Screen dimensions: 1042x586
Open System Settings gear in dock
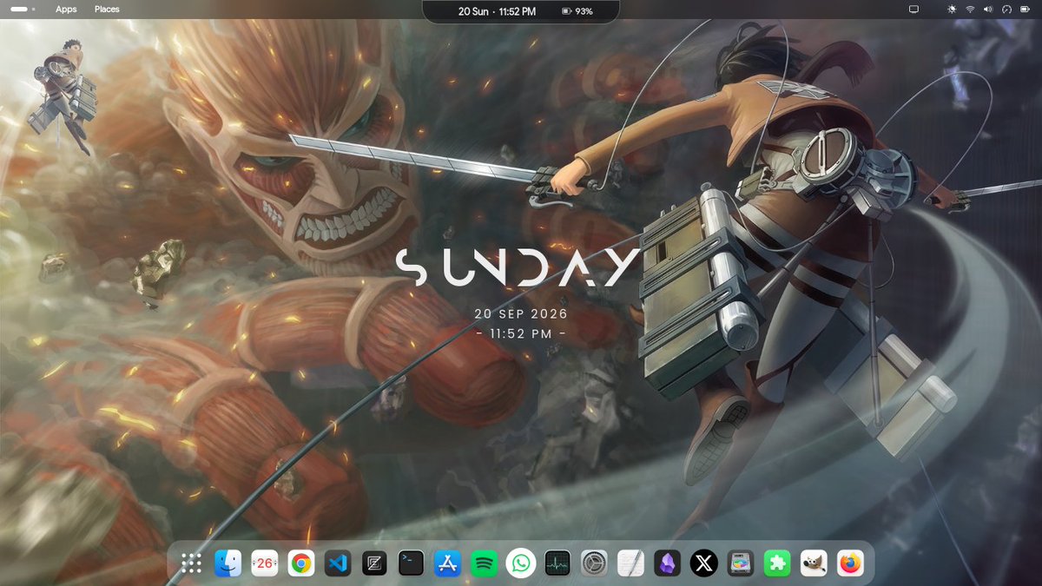coord(594,564)
